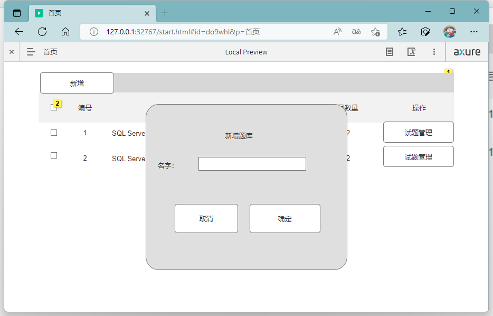Check the checkbox for row 2
493x316 pixels.
(x=54, y=155)
